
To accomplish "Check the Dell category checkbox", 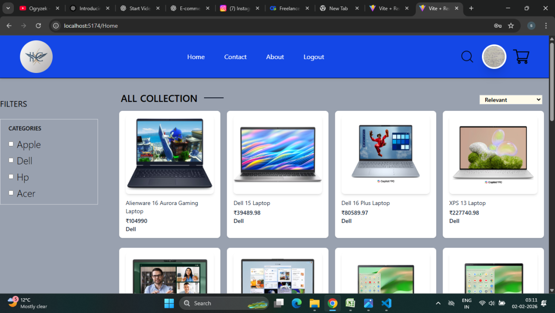I will click(x=11, y=160).
